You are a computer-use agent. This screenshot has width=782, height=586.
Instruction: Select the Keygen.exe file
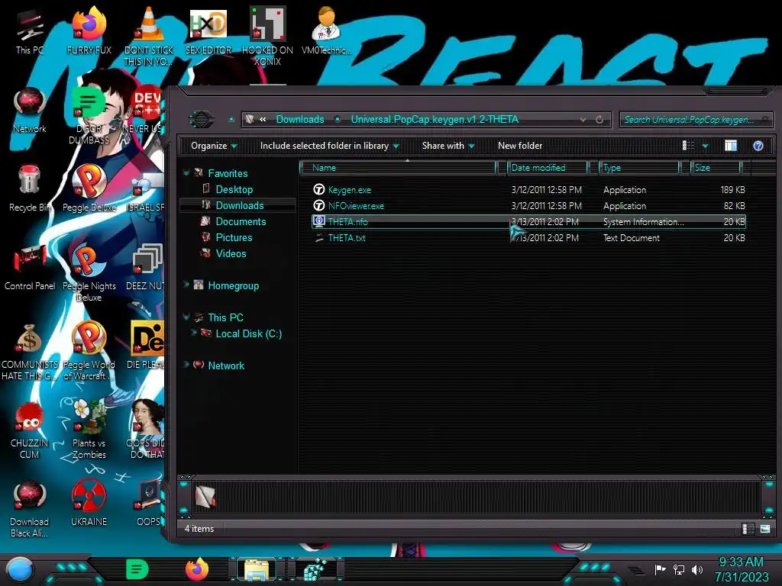[350, 190]
